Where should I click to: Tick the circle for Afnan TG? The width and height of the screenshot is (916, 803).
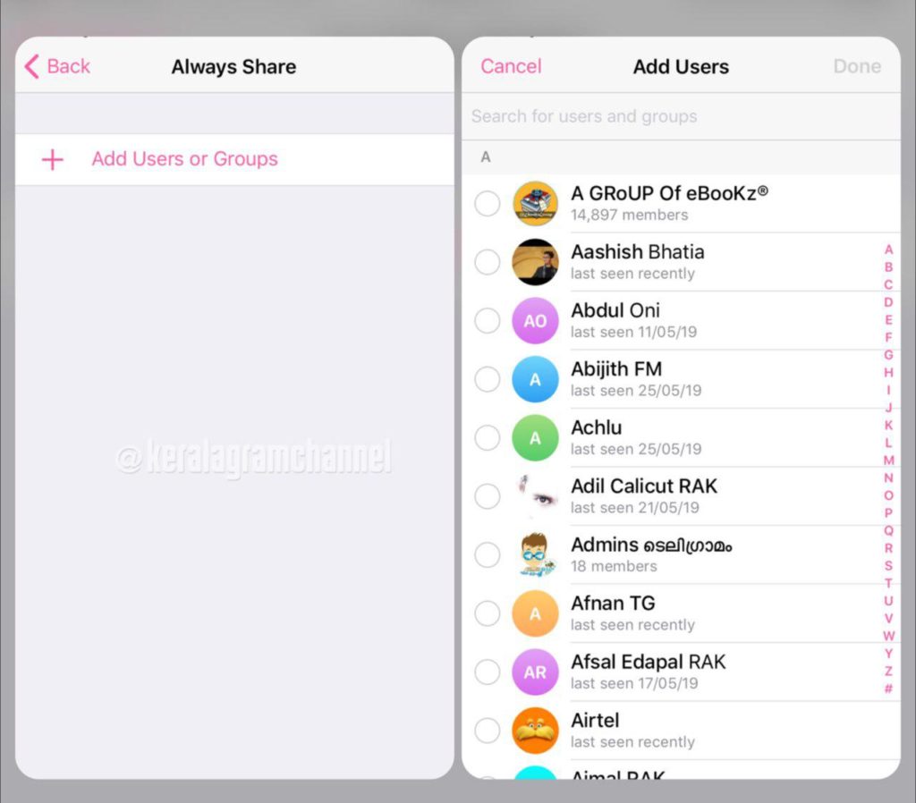click(488, 613)
